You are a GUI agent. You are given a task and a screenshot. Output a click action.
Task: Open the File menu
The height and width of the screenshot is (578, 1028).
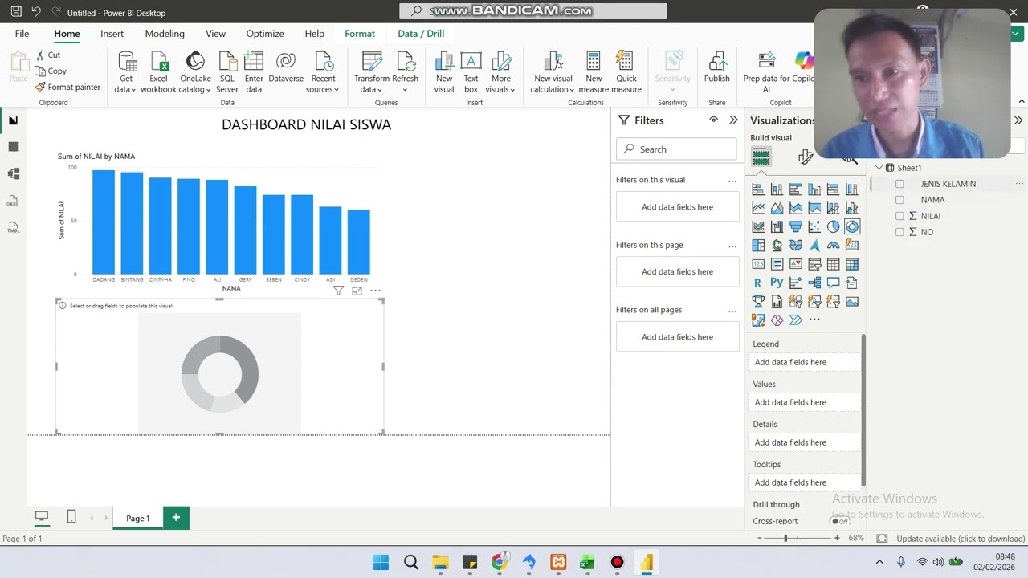pos(22,34)
